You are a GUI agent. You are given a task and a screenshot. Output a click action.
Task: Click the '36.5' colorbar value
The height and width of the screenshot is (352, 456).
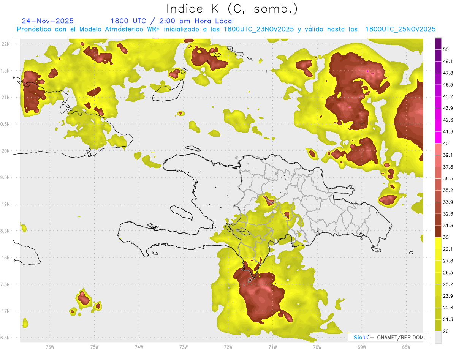tap(448, 178)
